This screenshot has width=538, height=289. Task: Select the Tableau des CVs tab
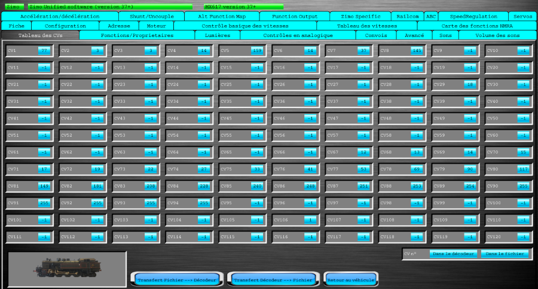(x=40, y=35)
